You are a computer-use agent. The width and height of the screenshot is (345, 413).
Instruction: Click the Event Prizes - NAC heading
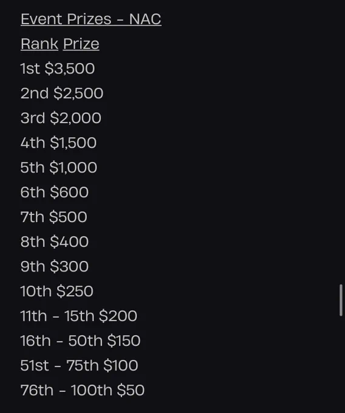pos(91,19)
